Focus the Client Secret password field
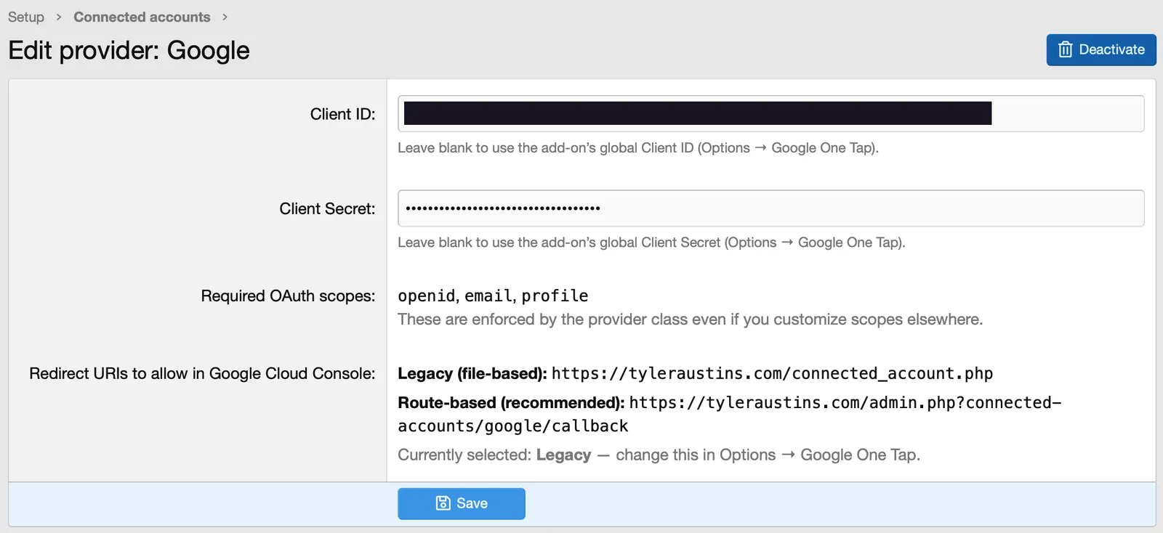The image size is (1163, 533). (770, 208)
